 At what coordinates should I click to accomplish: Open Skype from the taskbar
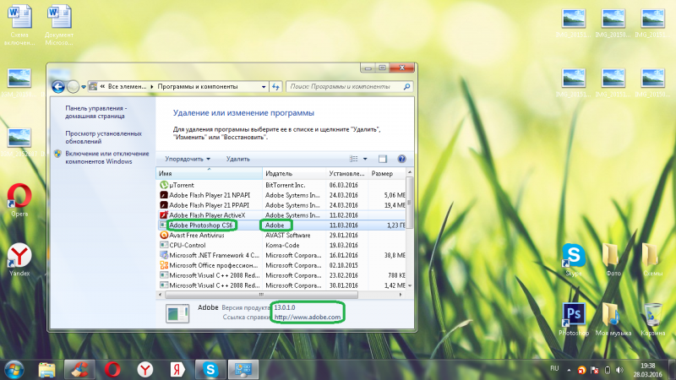point(210,370)
